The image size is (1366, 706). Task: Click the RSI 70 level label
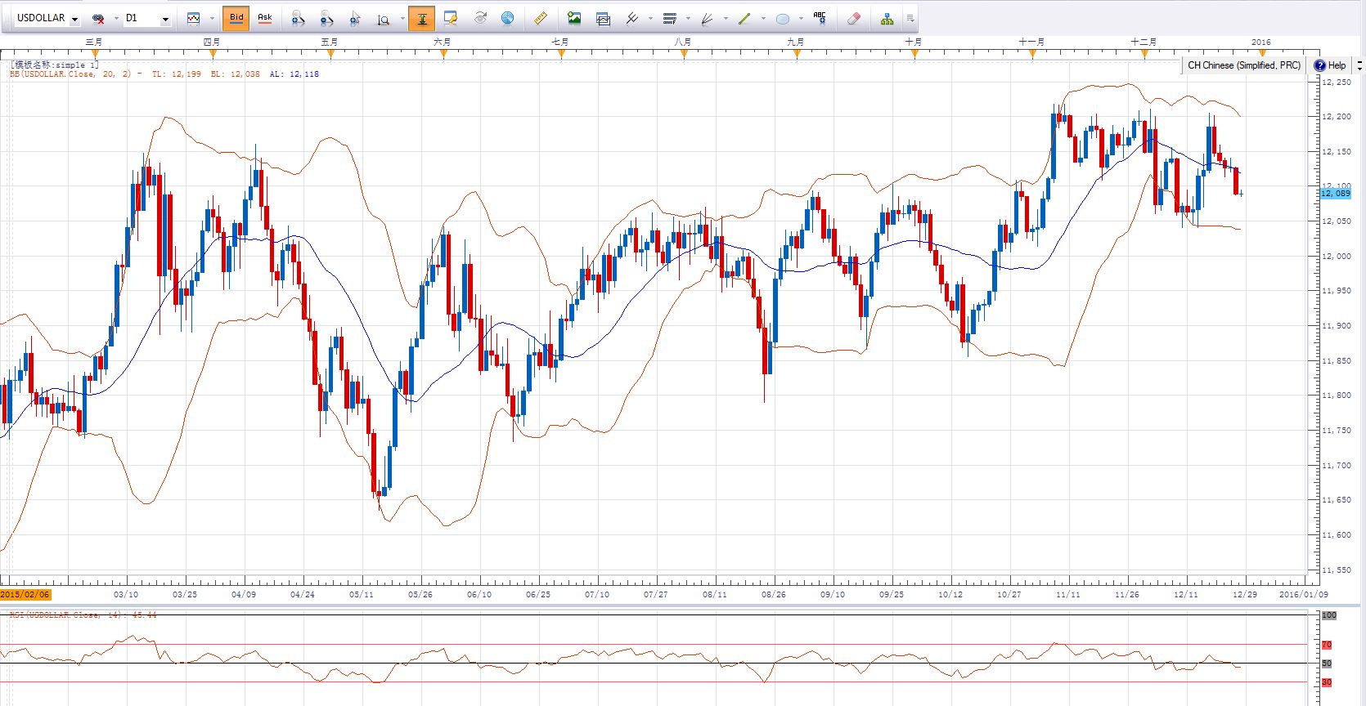(x=1327, y=645)
